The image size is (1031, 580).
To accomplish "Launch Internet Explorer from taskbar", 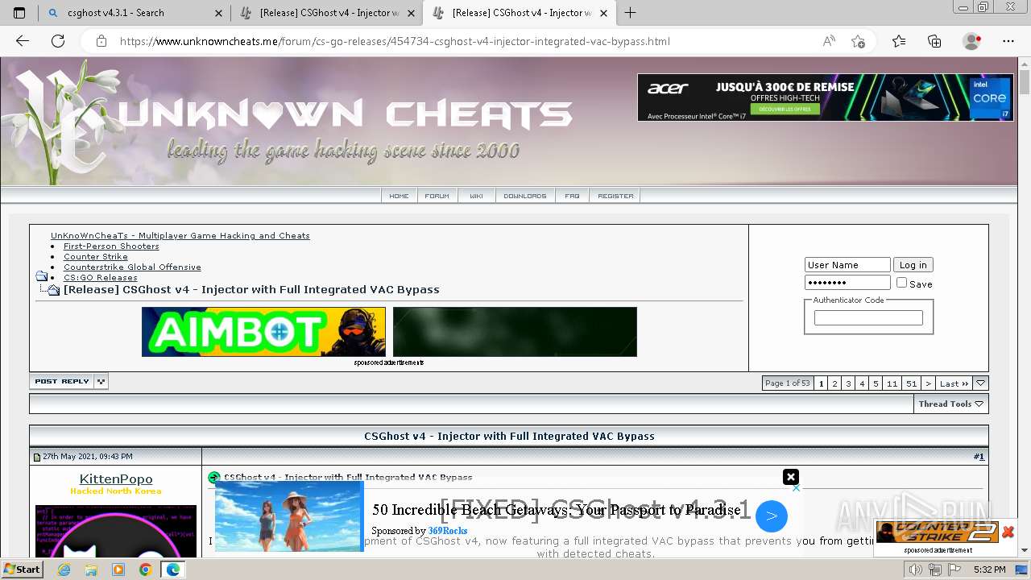I will tap(64, 570).
